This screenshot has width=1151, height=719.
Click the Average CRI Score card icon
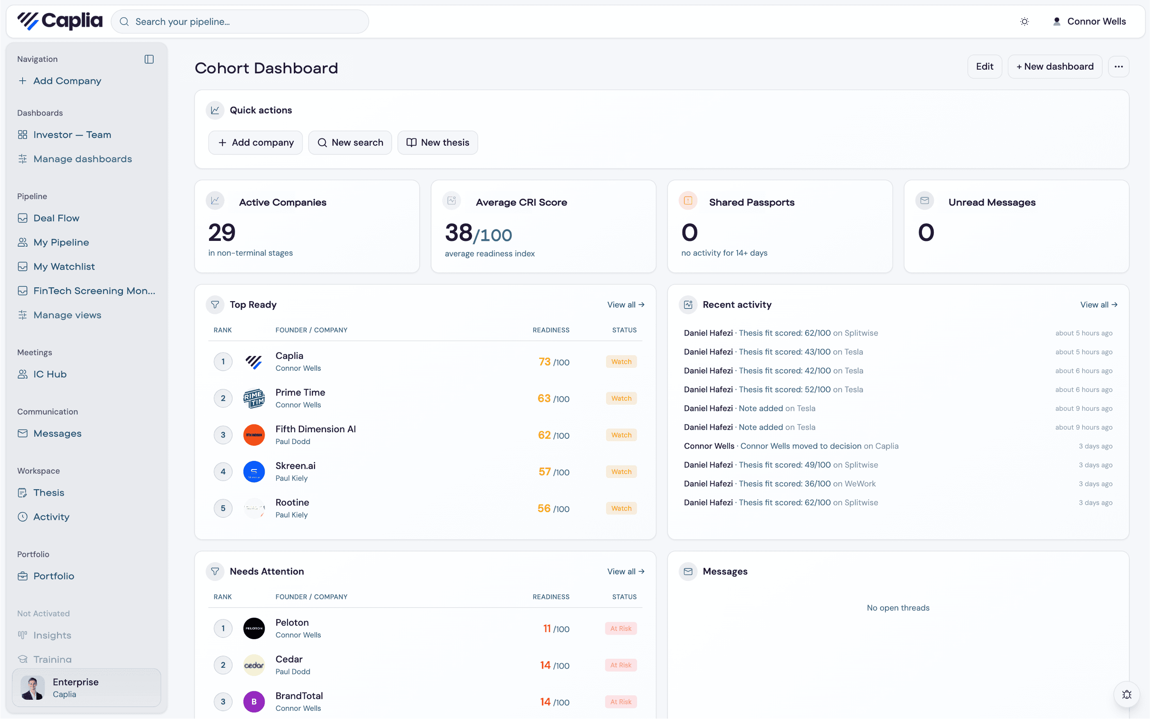click(x=452, y=201)
